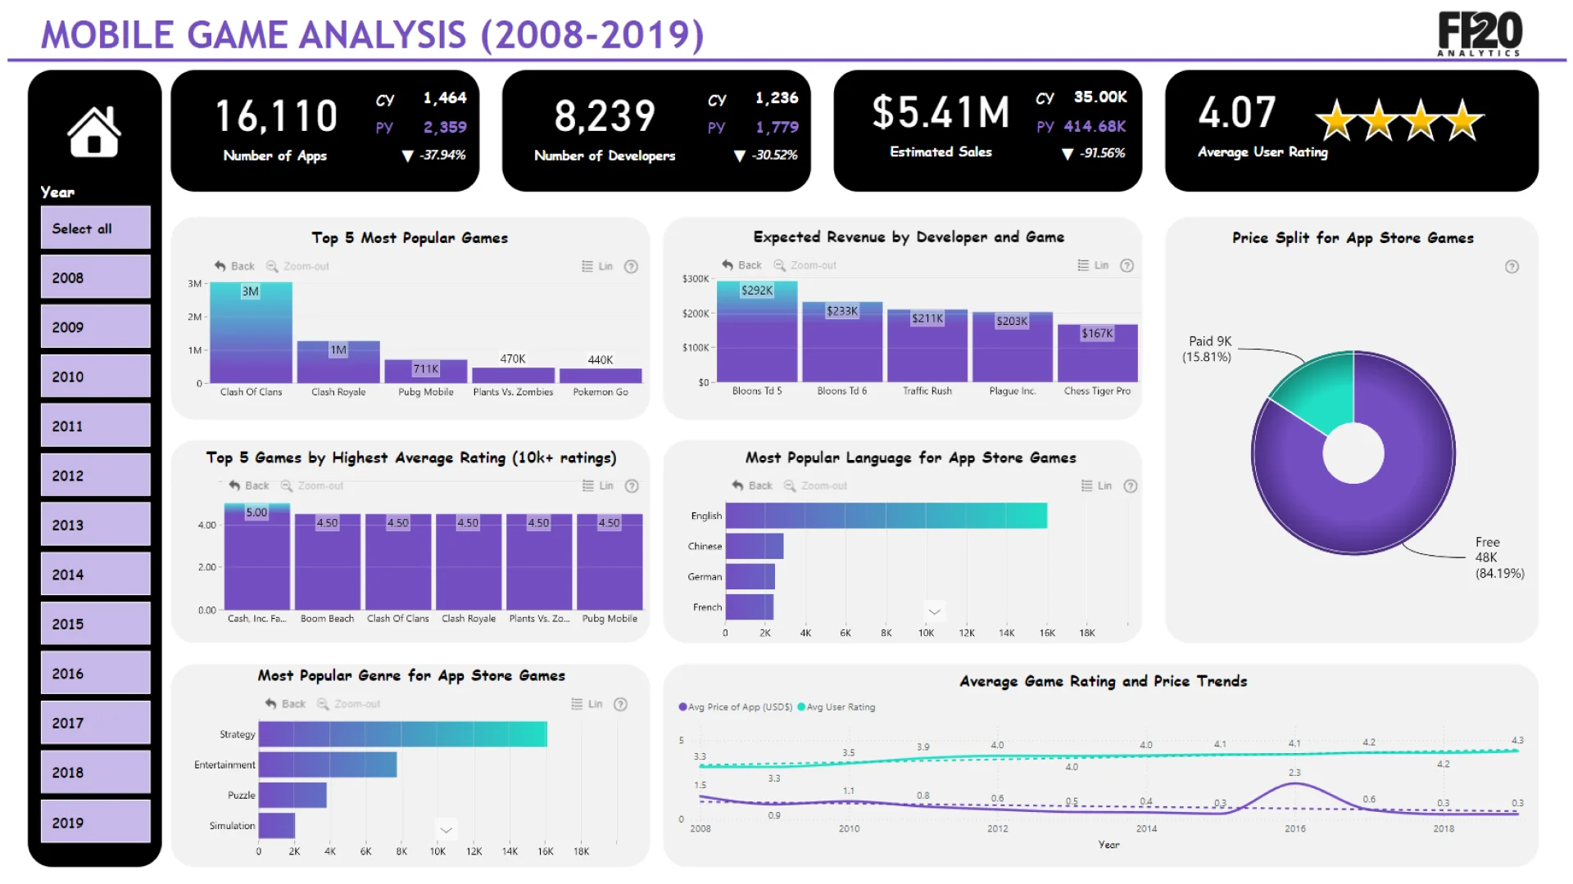Open help icon in Highest Average Rating chart
Image resolution: width=1573 pixels, height=884 pixels.
click(x=632, y=485)
